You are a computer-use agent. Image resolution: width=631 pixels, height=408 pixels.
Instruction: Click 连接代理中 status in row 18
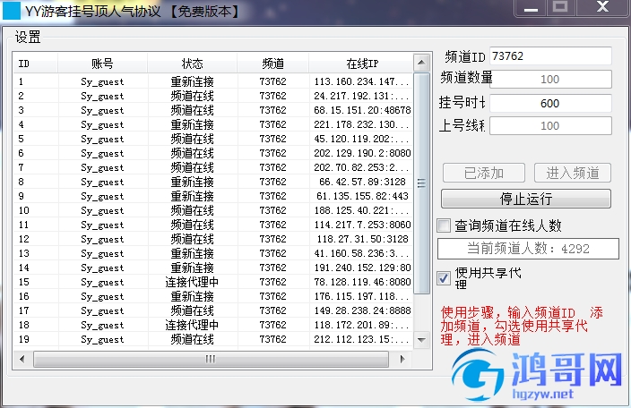(x=193, y=325)
